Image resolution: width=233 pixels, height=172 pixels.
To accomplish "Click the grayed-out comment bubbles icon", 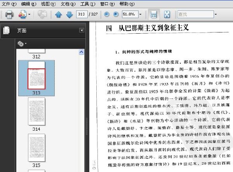I will click(x=42, y=14).
